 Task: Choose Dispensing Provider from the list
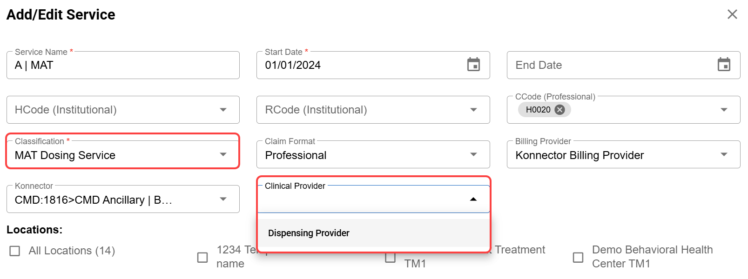pos(309,233)
